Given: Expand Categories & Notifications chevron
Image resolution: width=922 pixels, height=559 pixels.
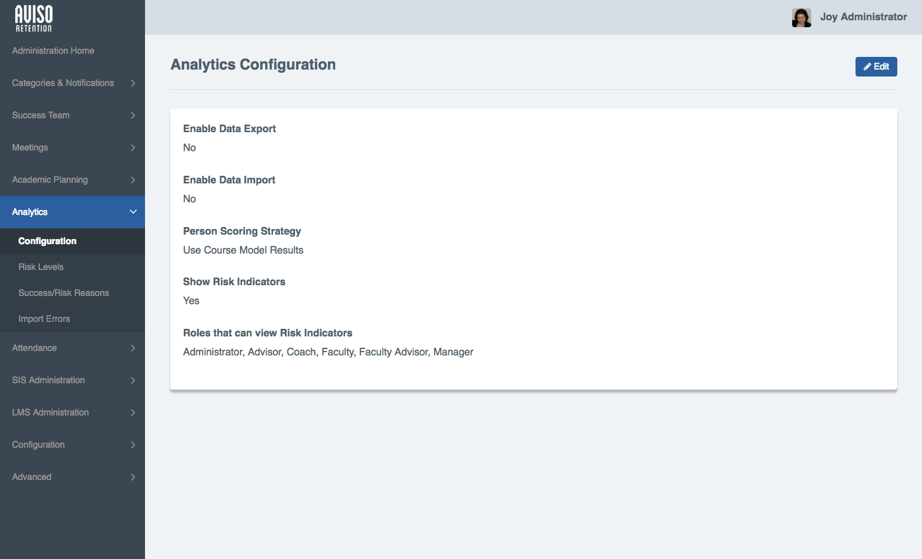Looking at the screenshot, I should click(x=133, y=83).
